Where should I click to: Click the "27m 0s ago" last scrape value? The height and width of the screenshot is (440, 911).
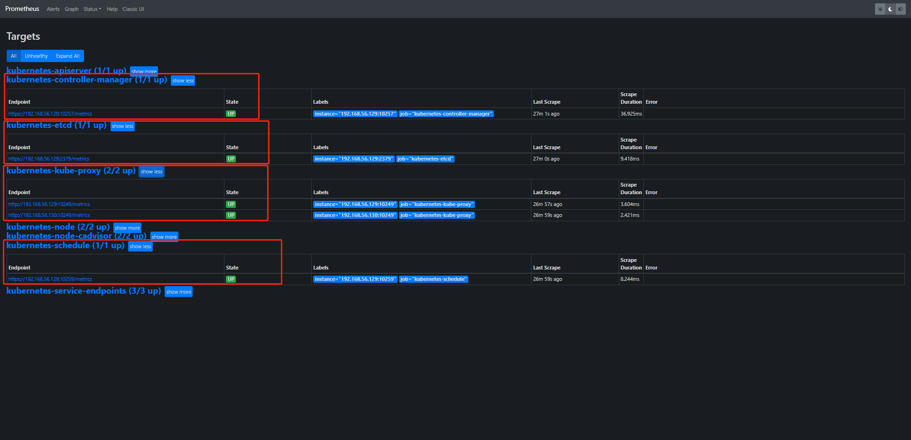tap(546, 159)
